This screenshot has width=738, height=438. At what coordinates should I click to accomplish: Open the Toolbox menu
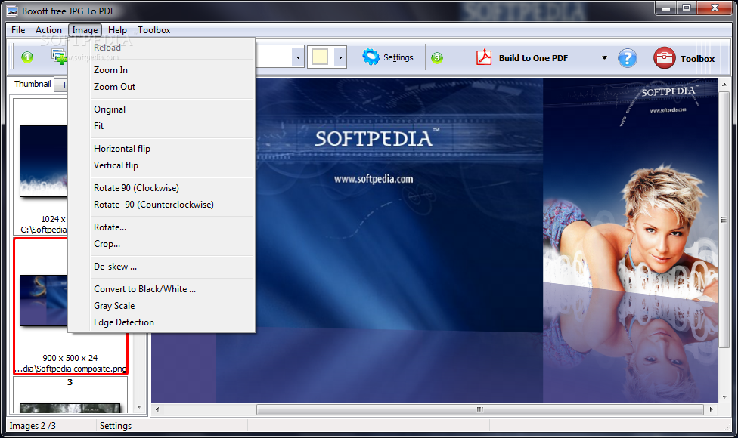point(154,30)
